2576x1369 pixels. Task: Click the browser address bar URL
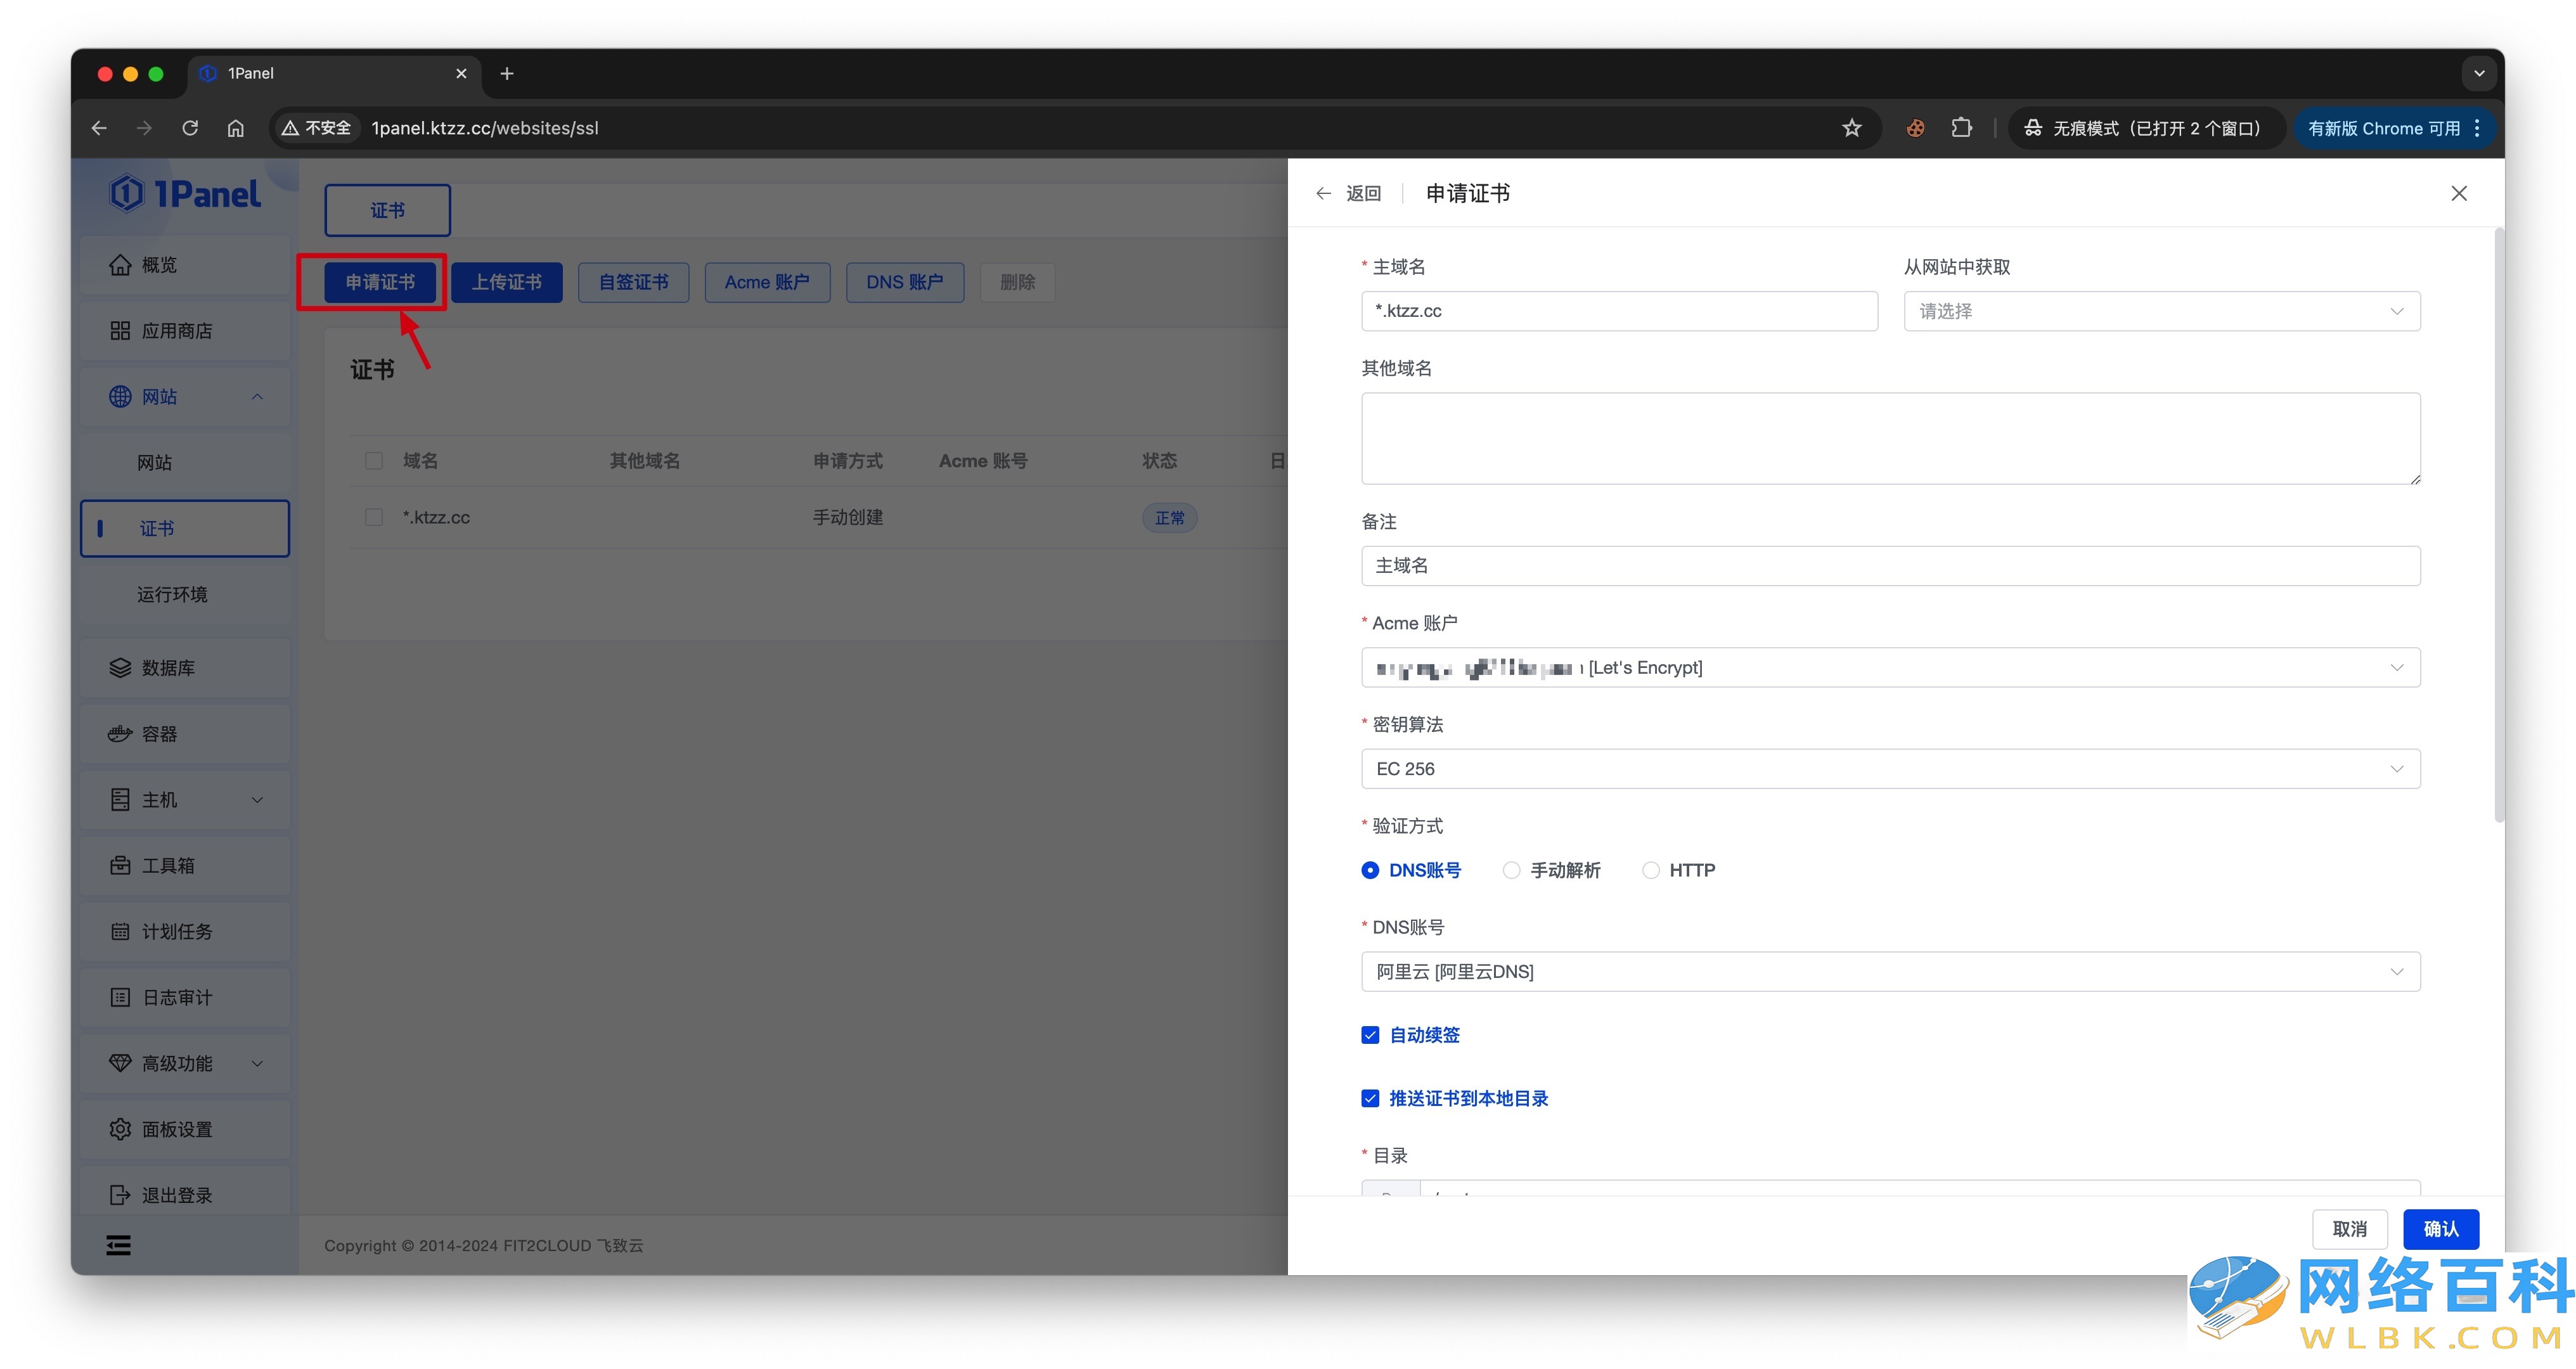485,128
